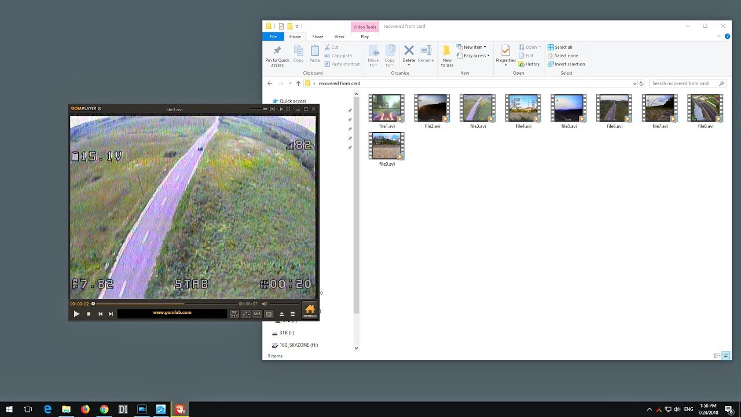Open GOM Player playlist menu icon

(x=292, y=314)
